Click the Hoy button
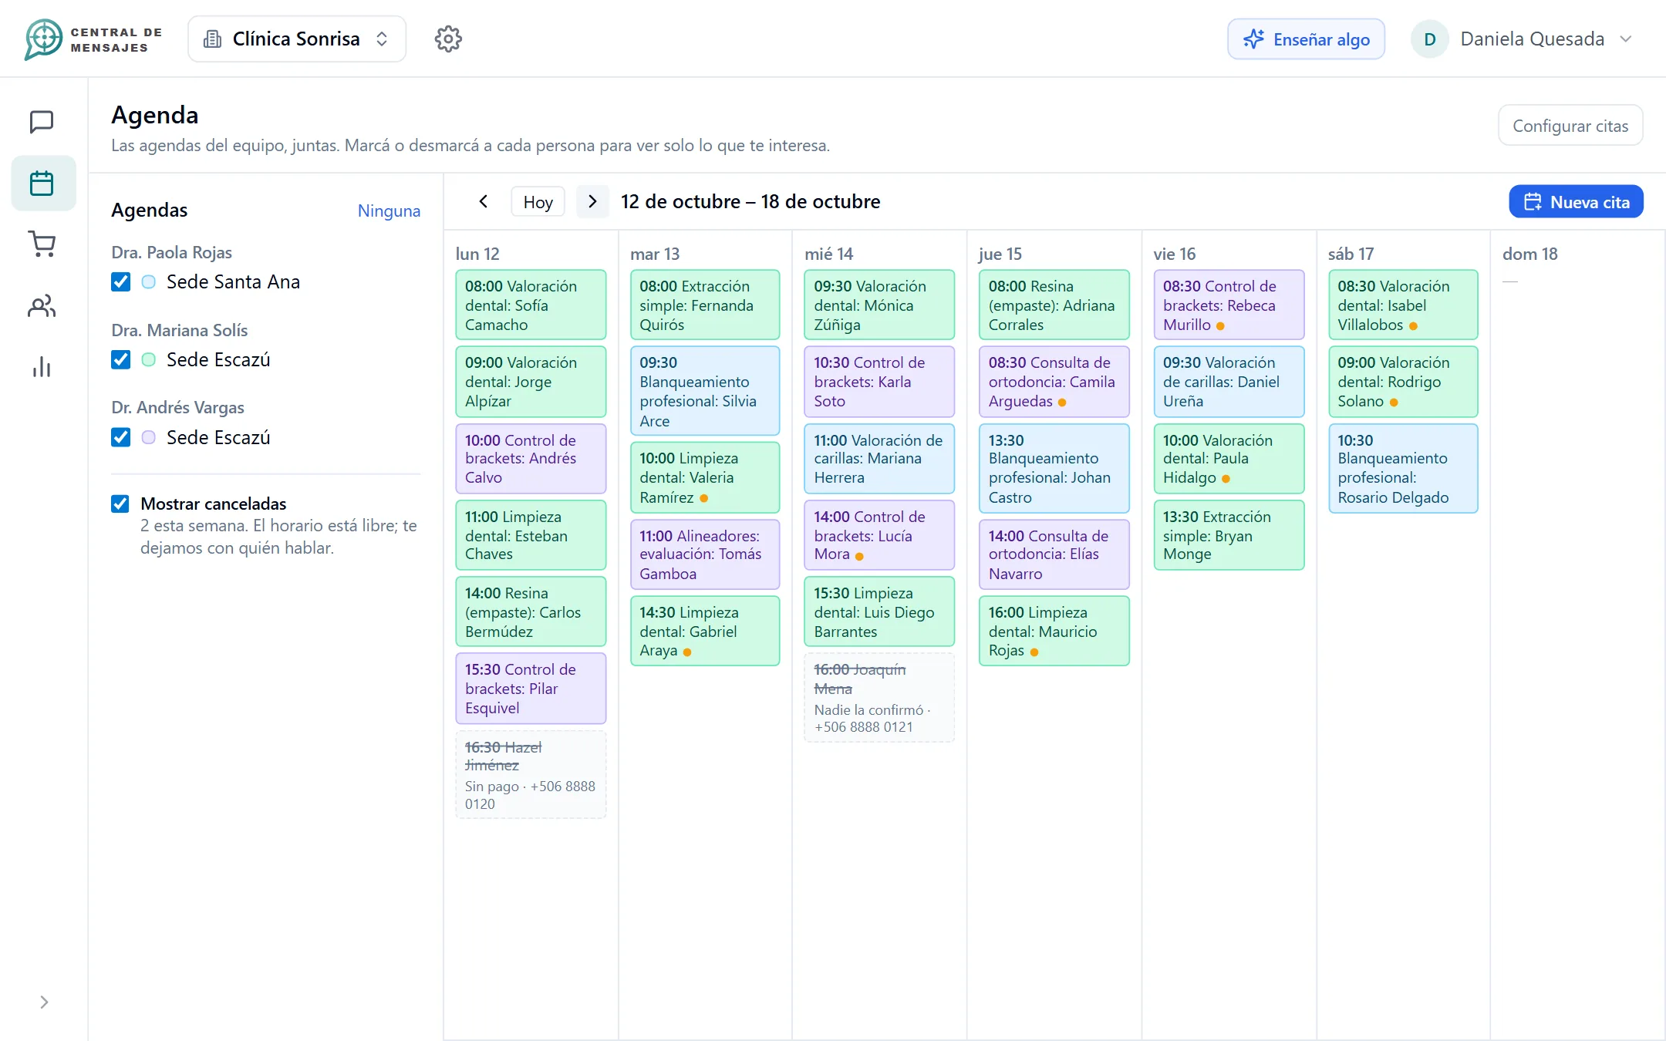 [538, 202]
